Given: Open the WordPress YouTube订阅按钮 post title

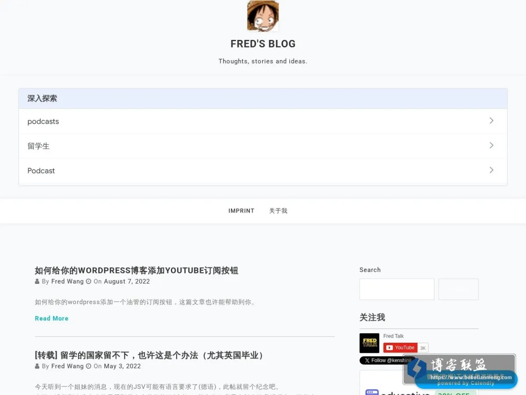Looking at the screenshot, I should [x=137, y=270].
